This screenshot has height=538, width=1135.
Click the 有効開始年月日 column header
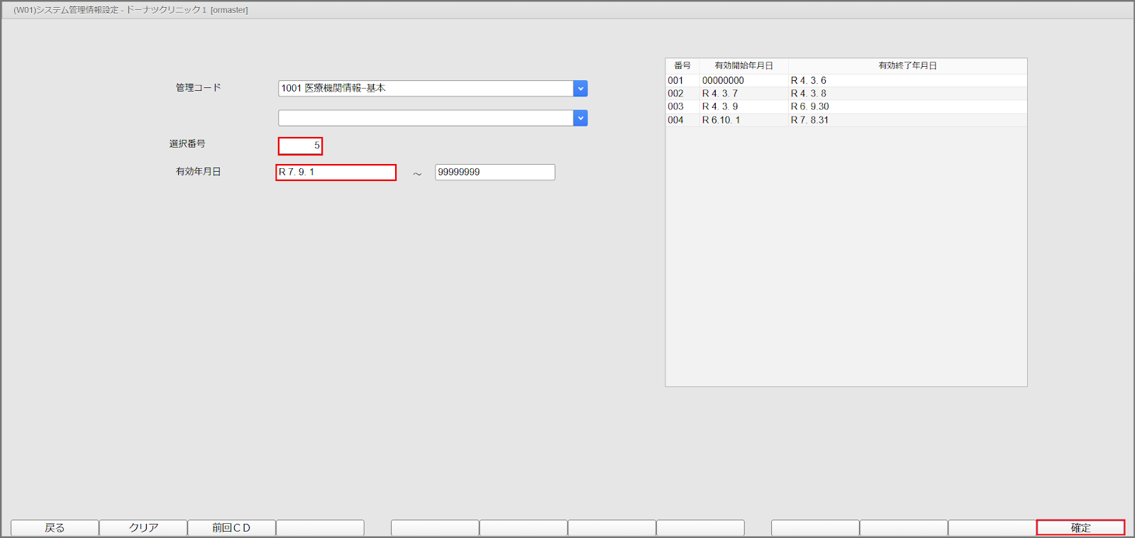tap(743, 65)
